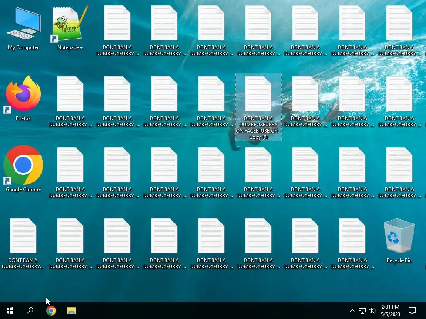Image resolution: width=426 pixels, height=319 pixels.
Task: Select text file immediately left of Recycle Bin
Action: (352, 244)
